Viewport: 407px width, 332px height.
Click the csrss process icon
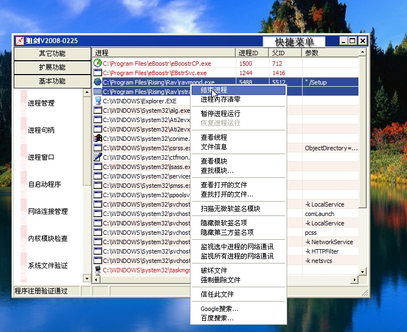click(98, 147)
